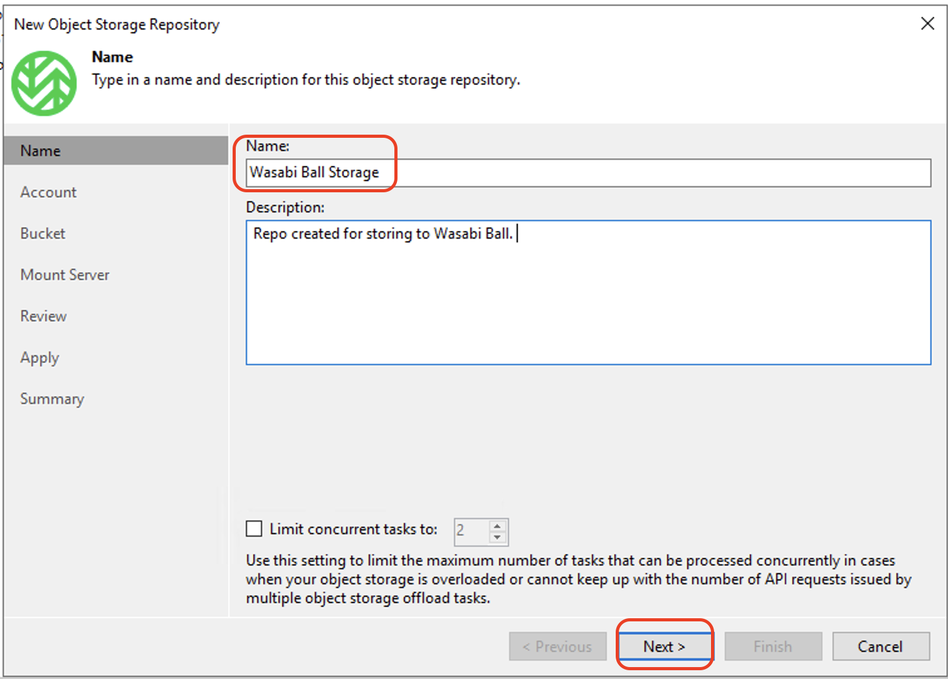Click the 'Name:' field label
948x679 pixels.
coord(268,146)
